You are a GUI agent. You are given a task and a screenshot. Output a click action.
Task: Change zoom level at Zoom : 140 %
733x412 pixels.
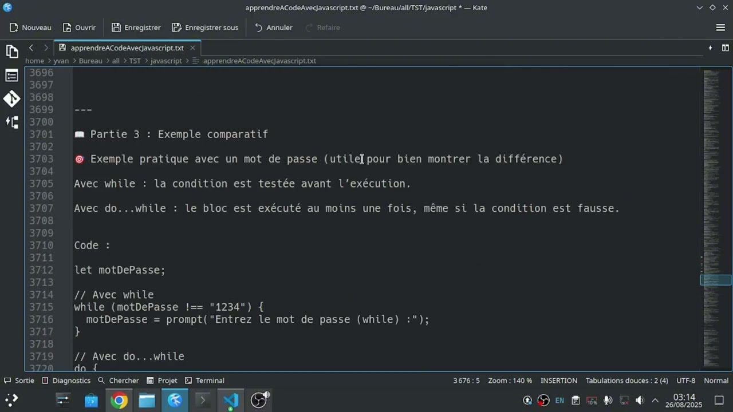coord(510,381)
